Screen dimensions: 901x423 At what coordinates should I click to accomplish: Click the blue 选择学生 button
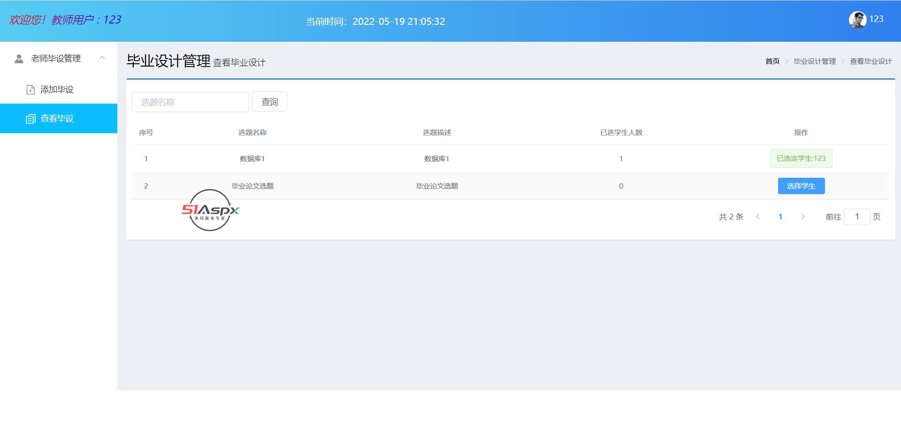(801, 186)
